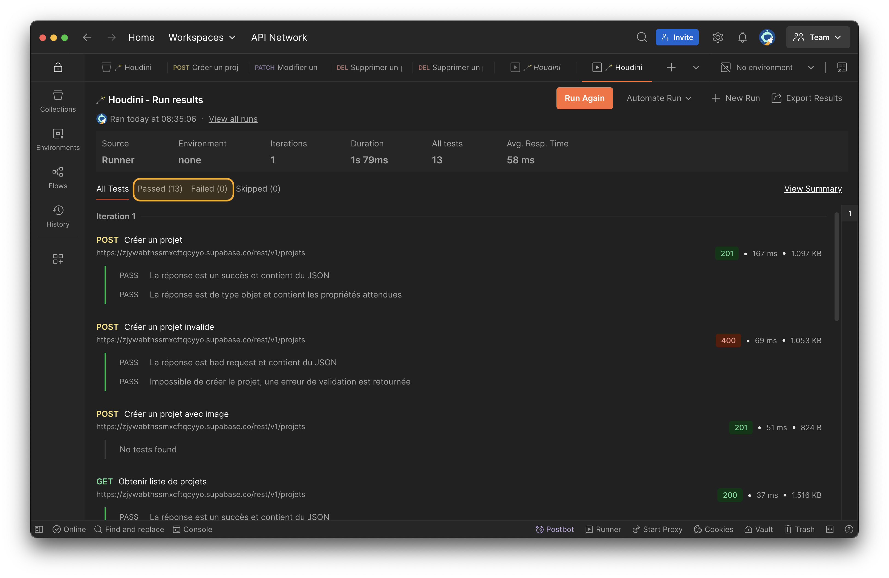The image size is (889, 578).
Task: Open a new tab with plus icon
Action: point(671,68)
